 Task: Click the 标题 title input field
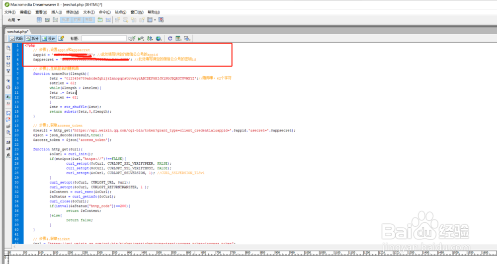pyautogui.click(x=104, y=38)
